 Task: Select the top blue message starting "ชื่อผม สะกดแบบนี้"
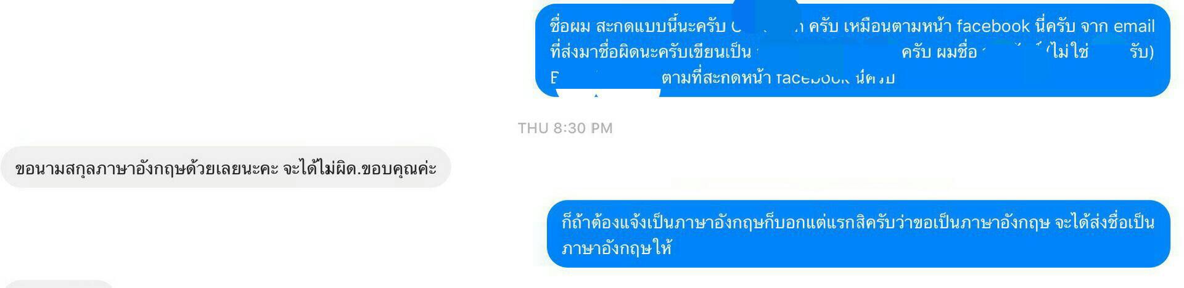point(852,51)
